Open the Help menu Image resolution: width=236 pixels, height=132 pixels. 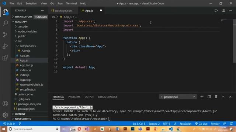coord(83,3)
